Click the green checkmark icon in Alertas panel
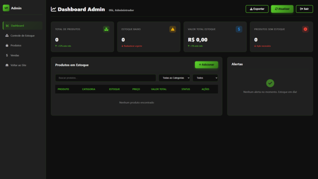 coord(270,83)
